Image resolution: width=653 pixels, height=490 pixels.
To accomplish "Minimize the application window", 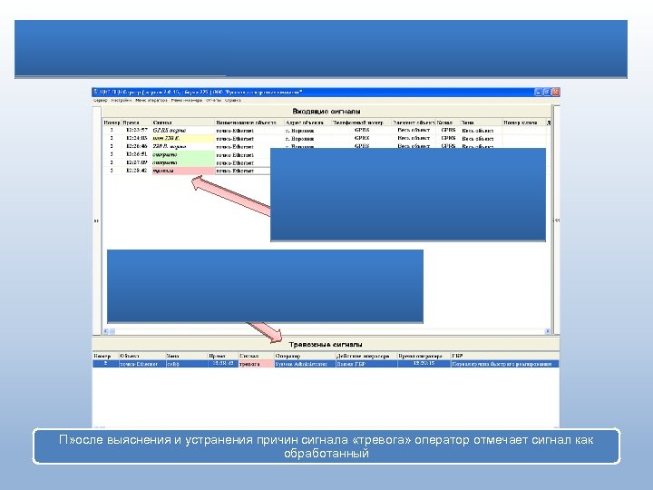I will (x=538, y=92).
